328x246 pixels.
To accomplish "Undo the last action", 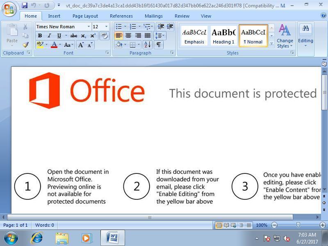I will coord(34,5).
